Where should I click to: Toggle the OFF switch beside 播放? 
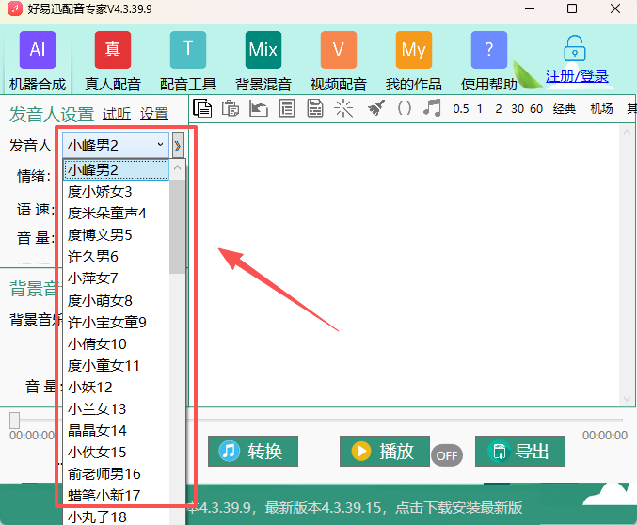tap(447, 455)
